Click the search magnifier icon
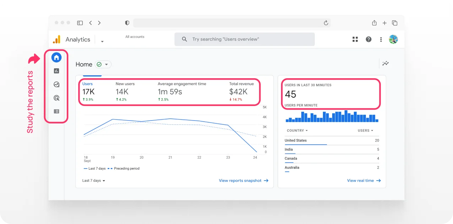The width and height of the screenshot is (453, 224). coord(184,39)
